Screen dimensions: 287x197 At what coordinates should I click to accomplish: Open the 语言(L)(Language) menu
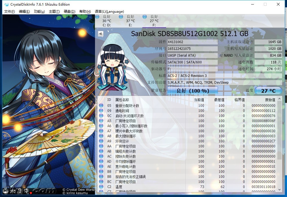[x=110, y=12]
